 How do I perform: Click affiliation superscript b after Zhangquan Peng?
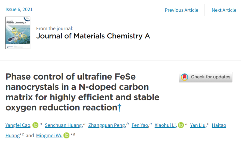(128, 124)
